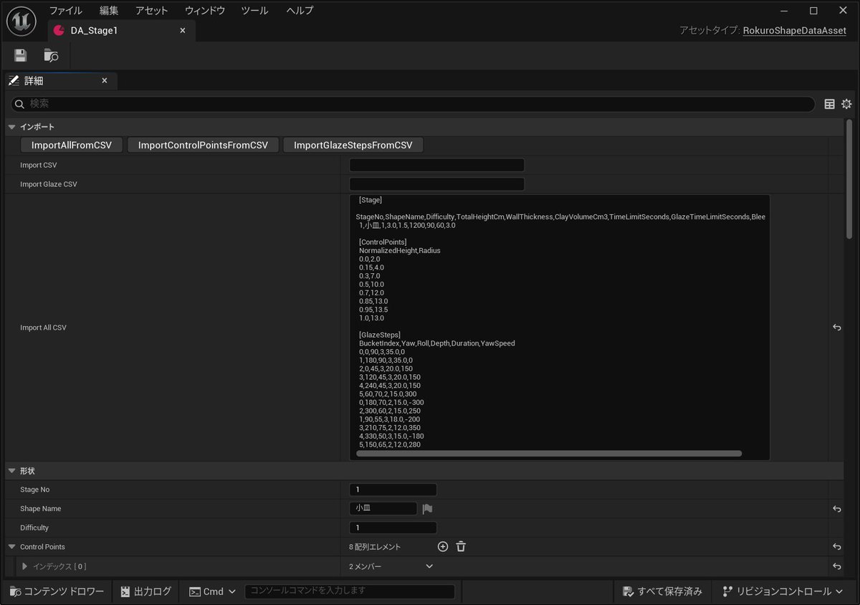Screen dimensions: 860x605
Task: Remove all Control Points elements
Action: click(461, 547)
